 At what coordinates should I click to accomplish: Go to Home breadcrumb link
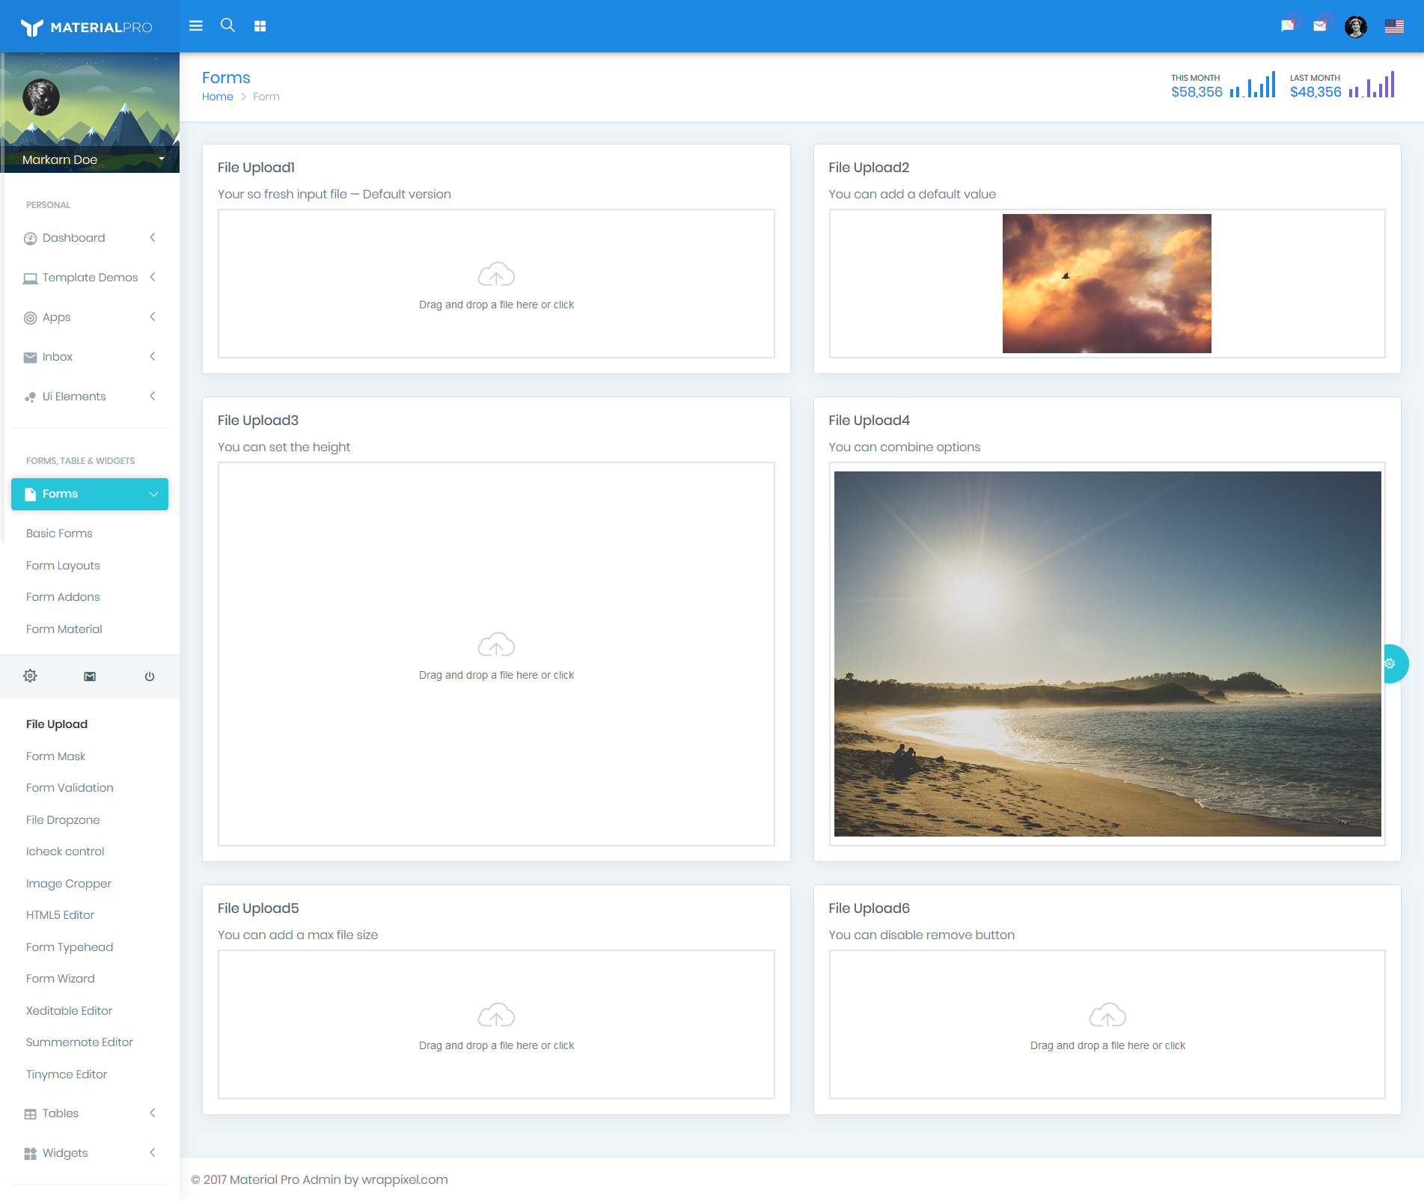[x=217, y=97]
